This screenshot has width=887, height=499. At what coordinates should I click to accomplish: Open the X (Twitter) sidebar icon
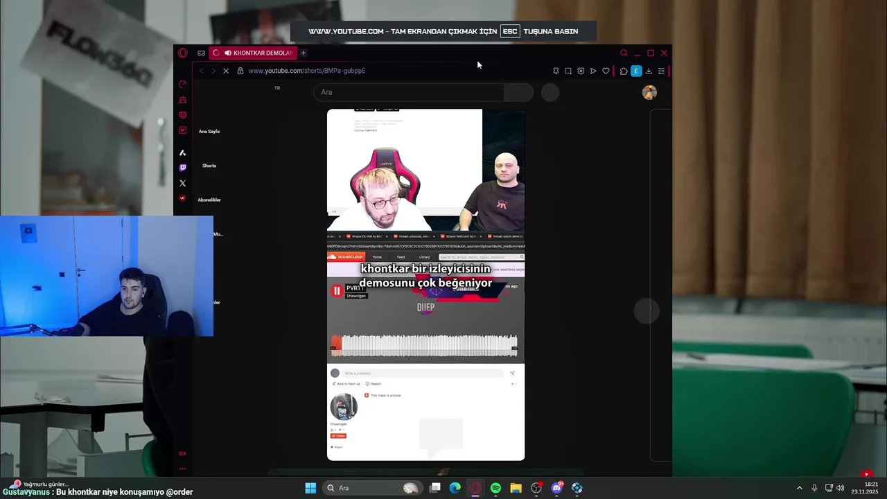[183, 183]
